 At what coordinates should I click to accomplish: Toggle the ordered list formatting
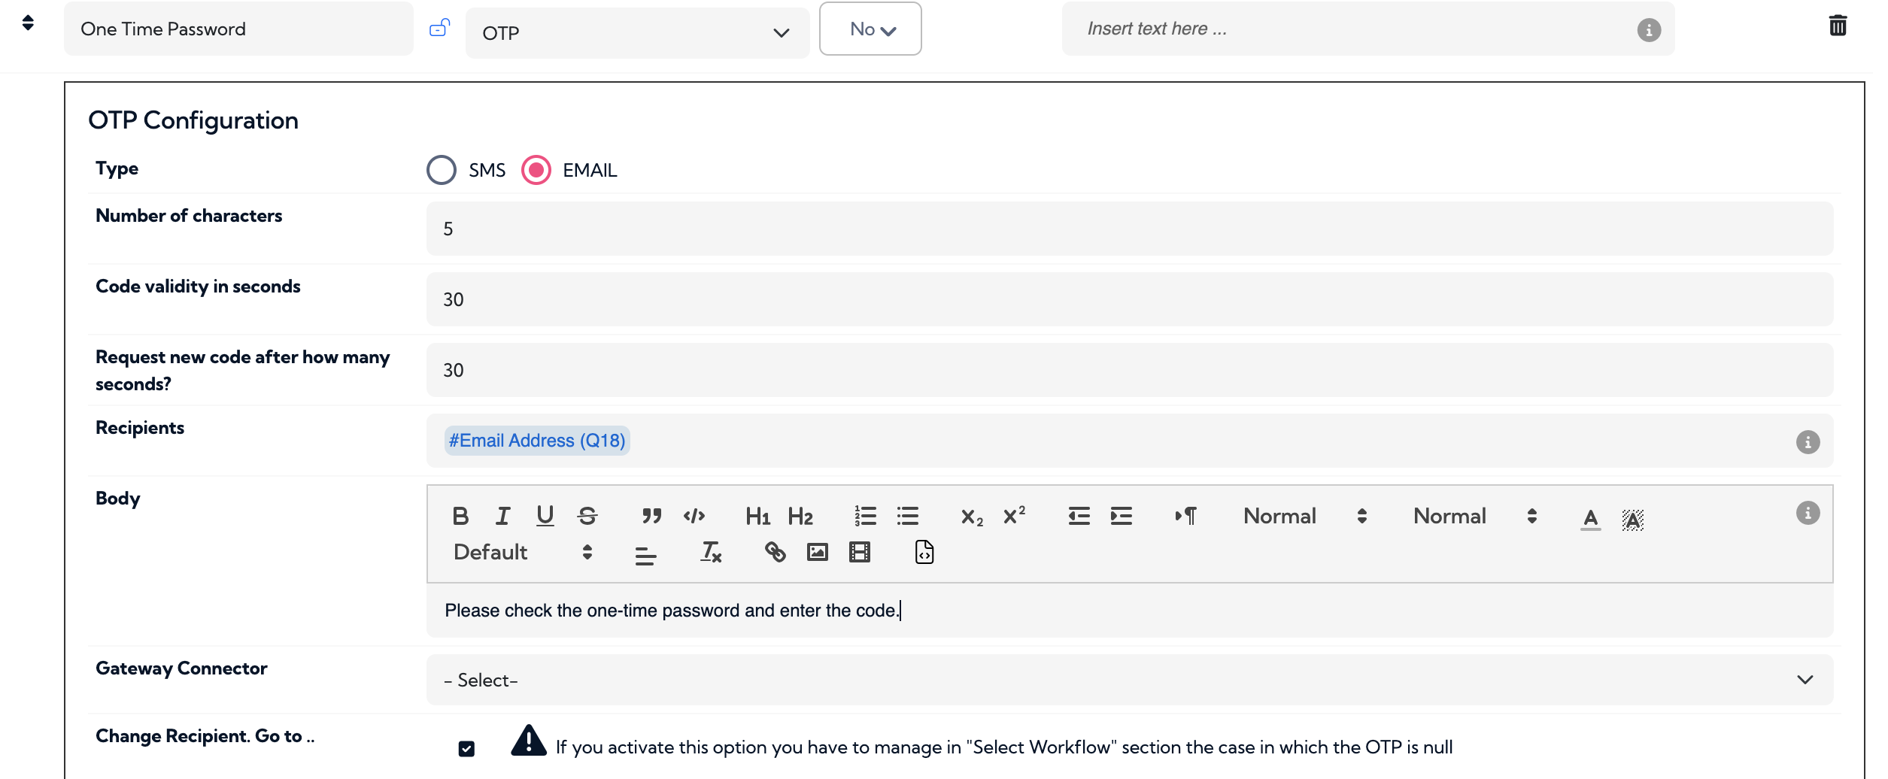(865, 516)
